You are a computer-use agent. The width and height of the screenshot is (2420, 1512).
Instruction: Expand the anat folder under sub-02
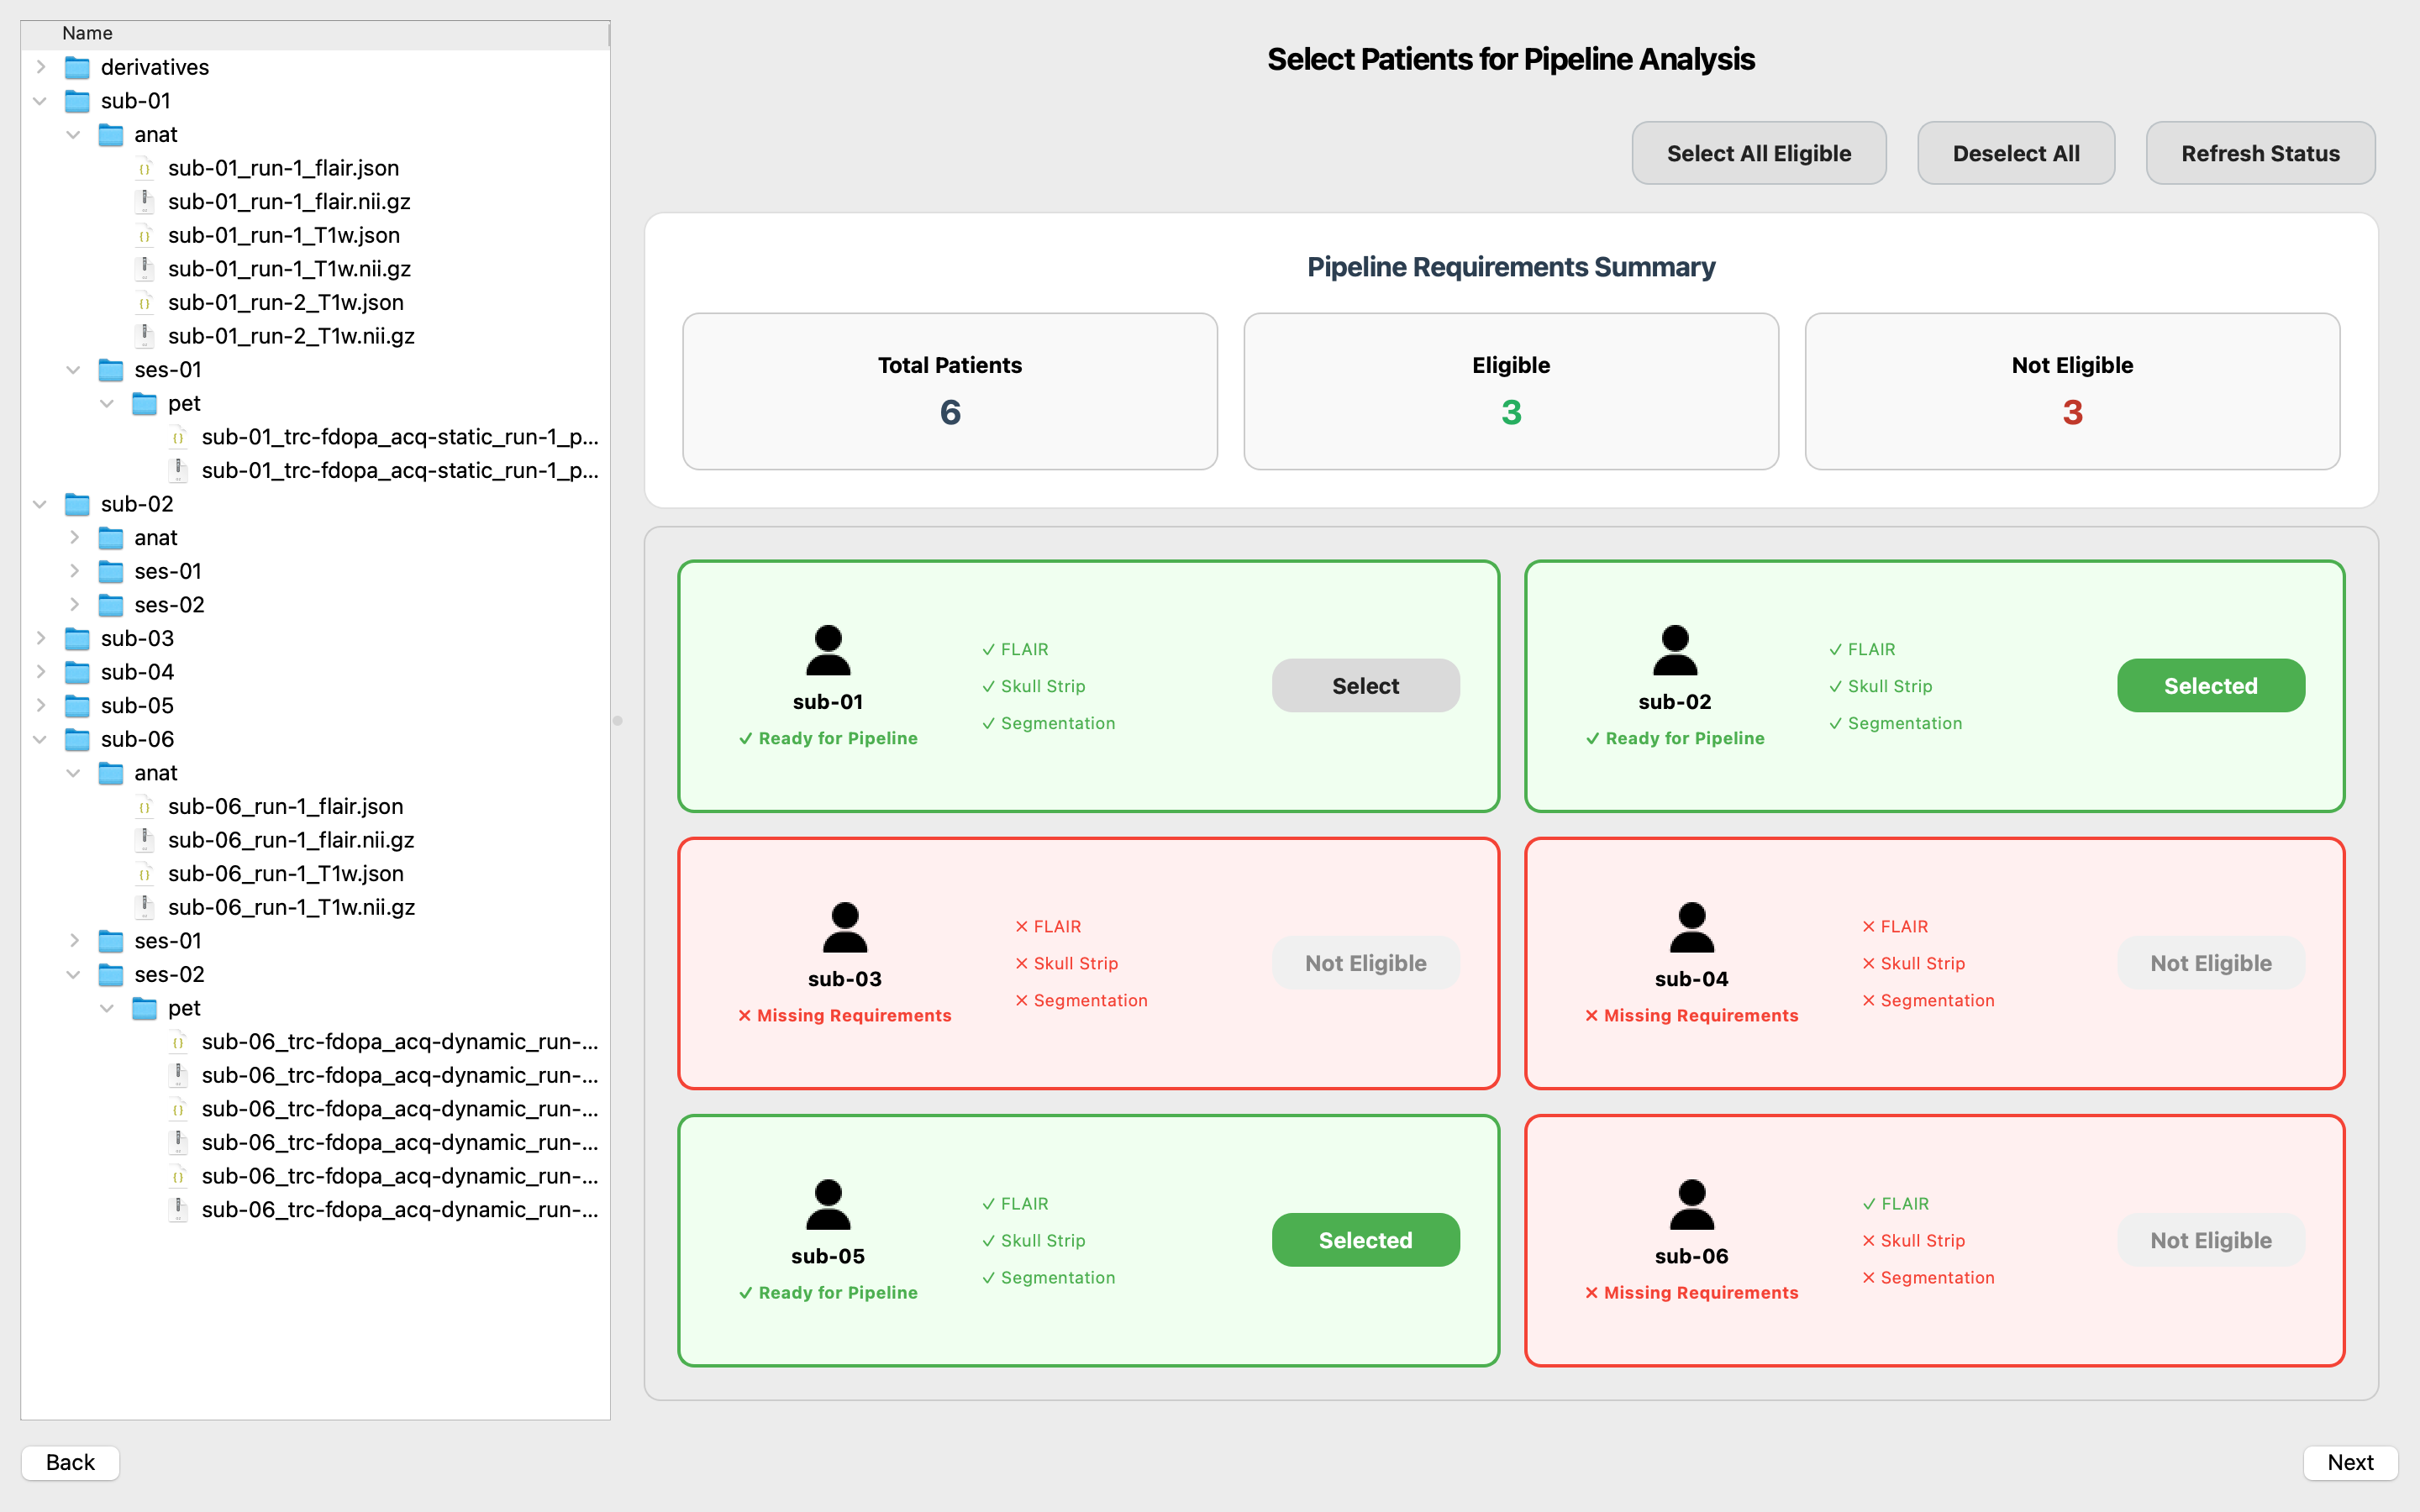pyautogui.click(x=75, y=537)
